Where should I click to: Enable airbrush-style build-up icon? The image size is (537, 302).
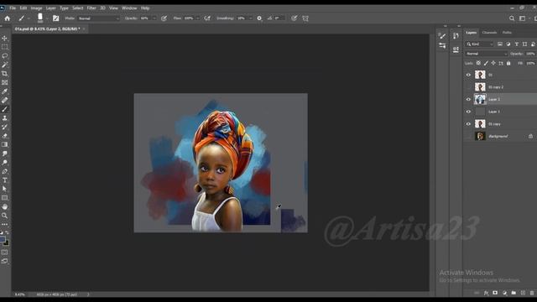pos(207,18)
